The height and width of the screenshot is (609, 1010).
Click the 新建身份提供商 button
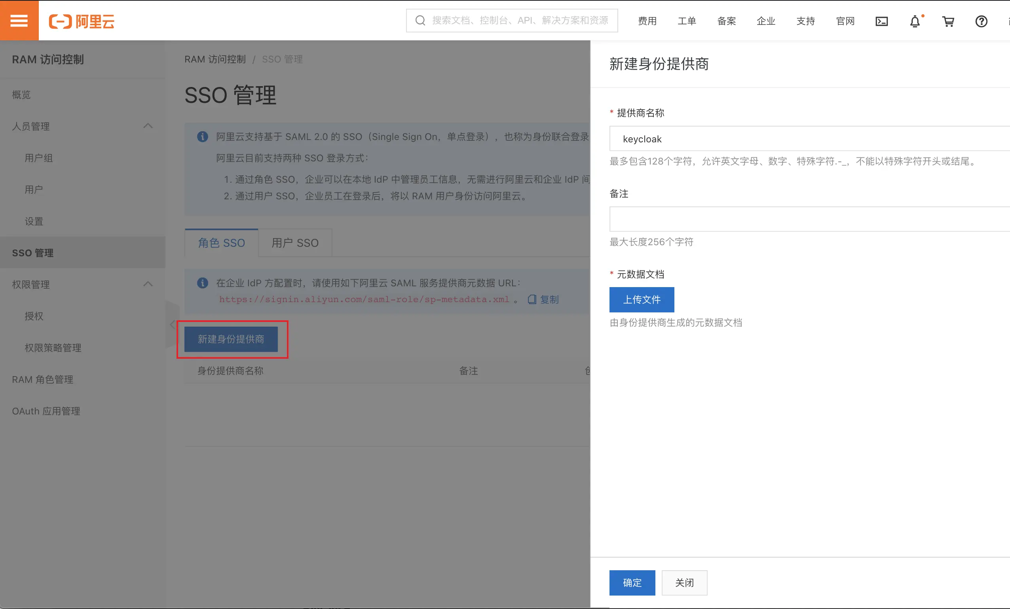click(232, 339)
